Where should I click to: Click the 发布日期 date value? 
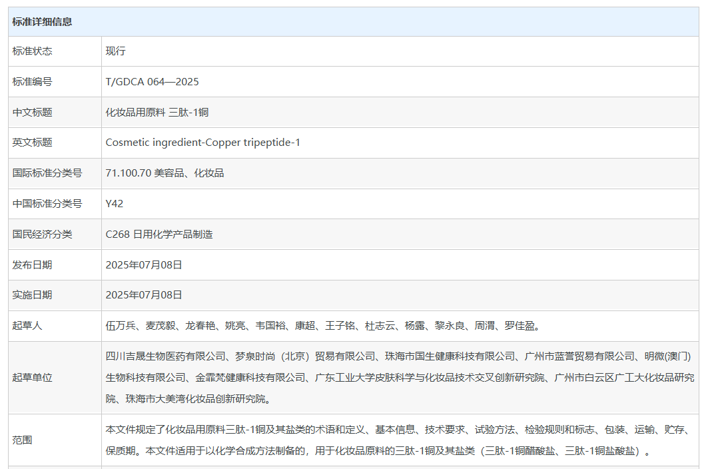coord(144,265)
